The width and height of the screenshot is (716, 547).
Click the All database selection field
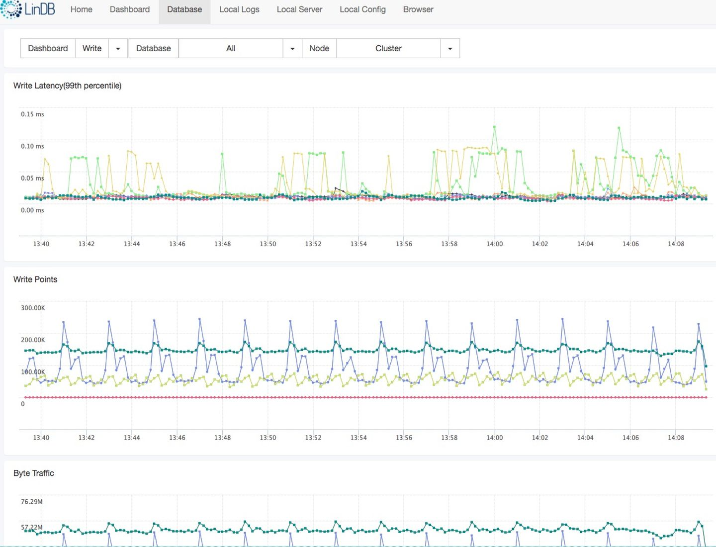(231, 48)
